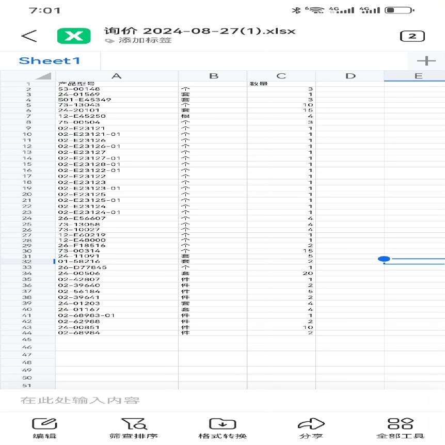Viewport: 445px width, 445px height.
Task: Tap the 分享 share icon
Action: click(x=311, y=428)
